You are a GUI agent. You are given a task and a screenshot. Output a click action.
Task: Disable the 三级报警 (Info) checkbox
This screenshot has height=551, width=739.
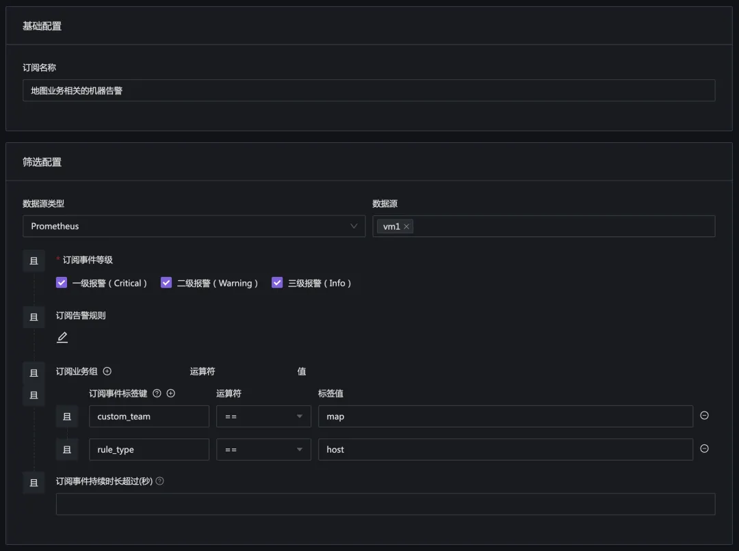click(x=277, y=282)
